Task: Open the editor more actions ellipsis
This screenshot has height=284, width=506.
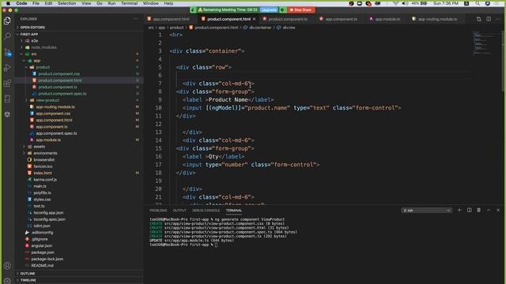Action: click(498, 19)
